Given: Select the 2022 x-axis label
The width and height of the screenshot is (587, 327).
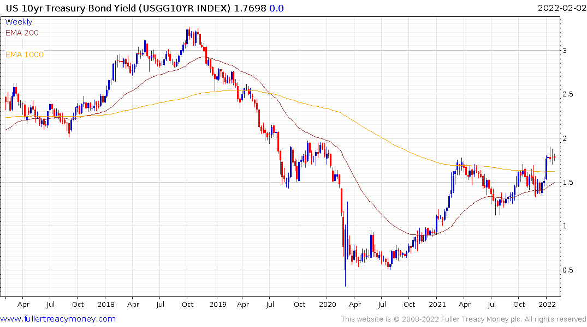Looking at the screenshot, I should click(547, 304).
